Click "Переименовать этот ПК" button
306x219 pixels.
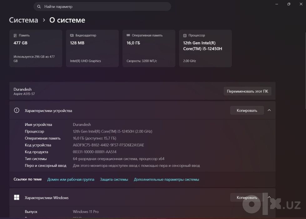248,91
